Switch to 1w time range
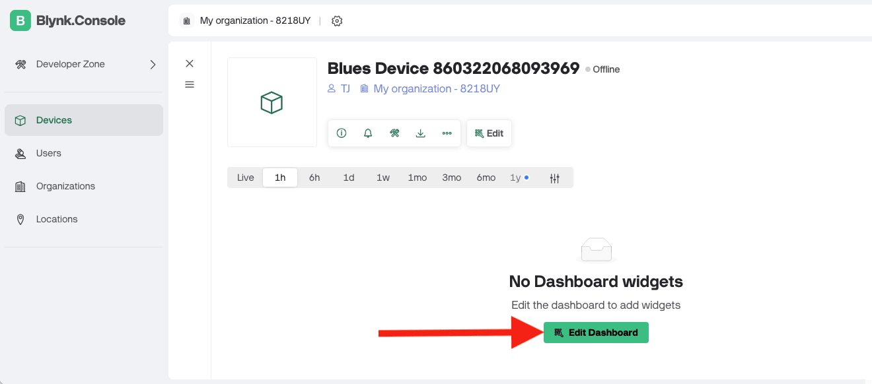Screen dimensions: 872x384 click(x=383, y=177)
